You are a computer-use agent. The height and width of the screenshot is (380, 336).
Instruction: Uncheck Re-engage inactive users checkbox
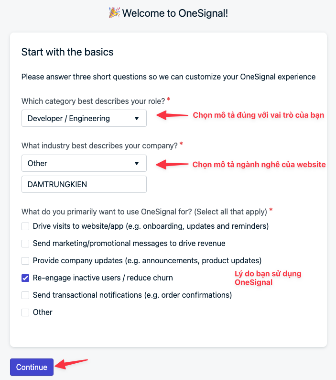25,278
